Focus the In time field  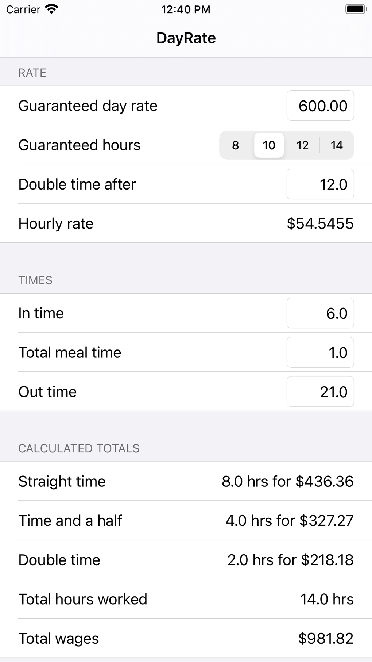coord(320,313)
